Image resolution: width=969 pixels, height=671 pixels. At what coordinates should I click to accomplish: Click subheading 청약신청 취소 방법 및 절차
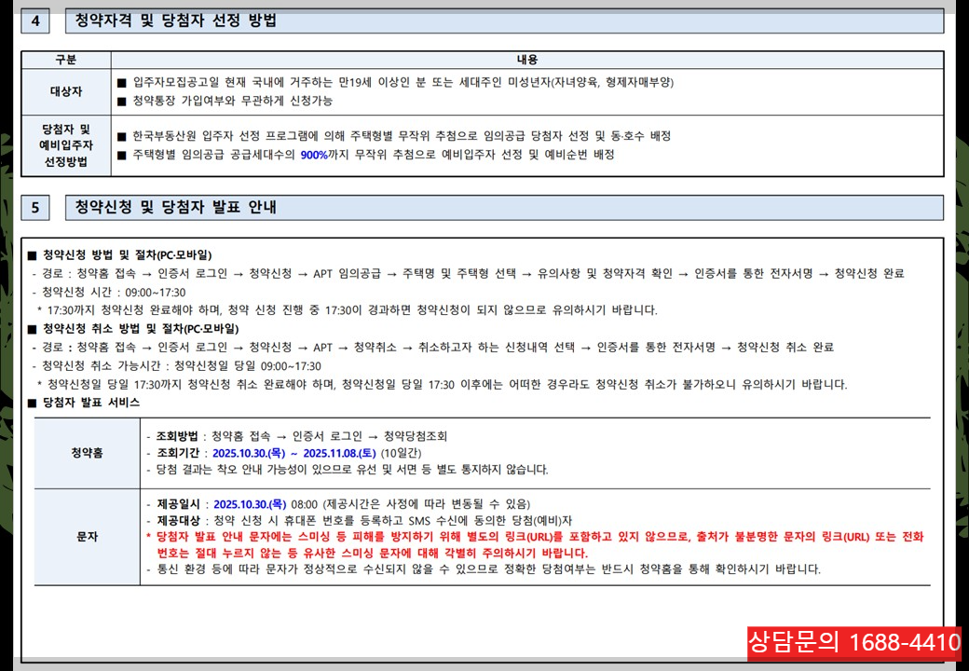pyautogui.click(x=133, y=329)
